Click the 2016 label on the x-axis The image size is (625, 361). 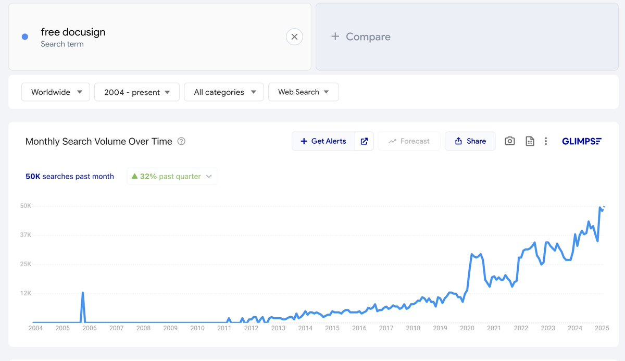point(359,328)
